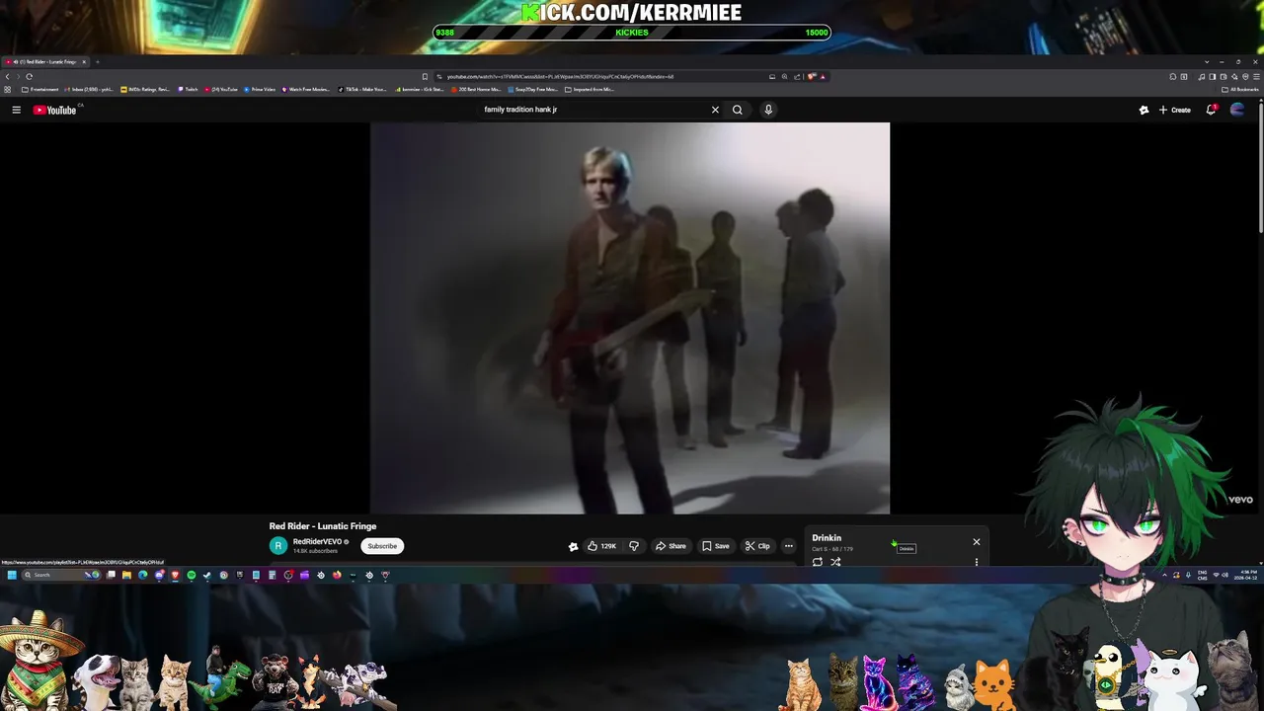The image size is (1264, 711).
Task: Click the video player to pause
Action: pos(630,318)
